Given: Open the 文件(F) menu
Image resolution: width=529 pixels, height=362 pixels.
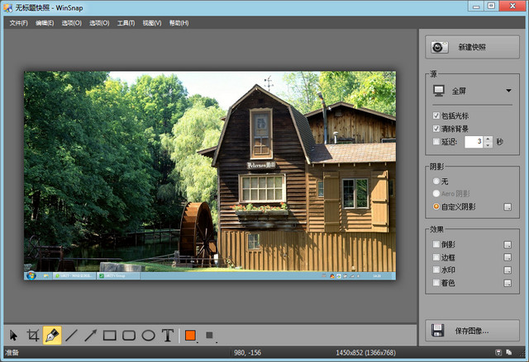Looking at the screenshot, I should click(18, 23).
